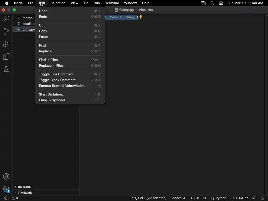The width and height of the screenshot is (268, 201).
Task: Click the errors and warnings status indicator
Action: coord(11,198)
